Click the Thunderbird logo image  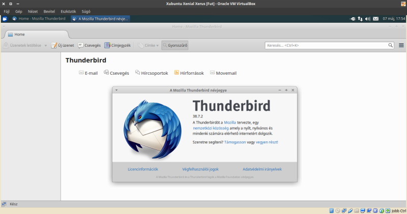point(153,129)
